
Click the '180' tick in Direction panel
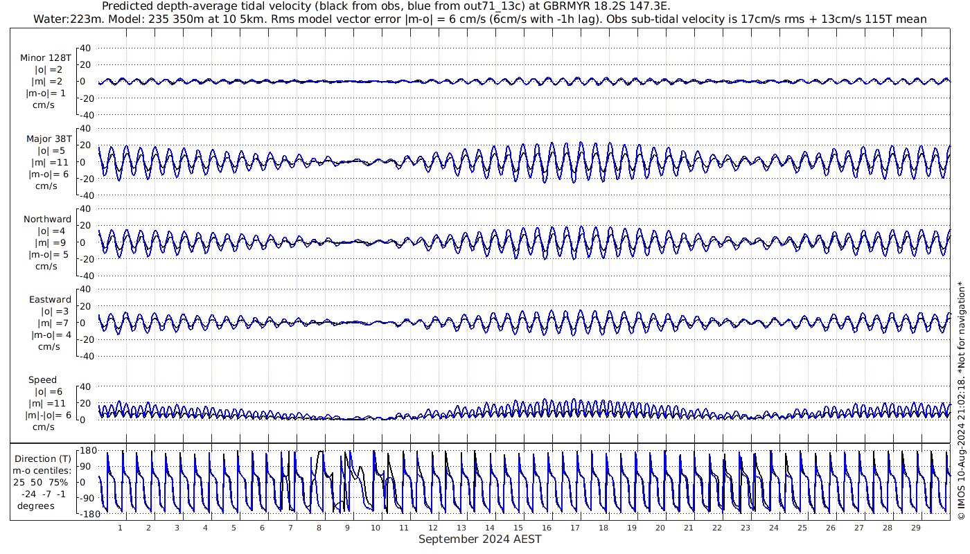pos(87,451)
